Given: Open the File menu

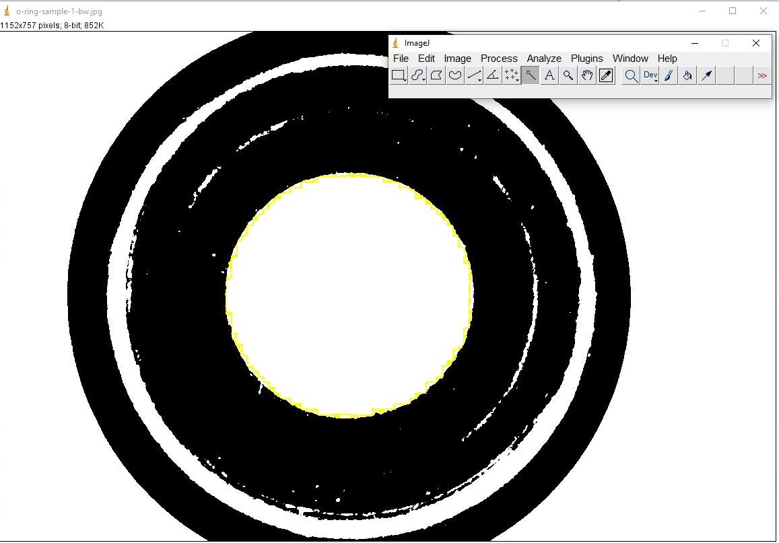Looking at the screenshot, I should (401, 59).
